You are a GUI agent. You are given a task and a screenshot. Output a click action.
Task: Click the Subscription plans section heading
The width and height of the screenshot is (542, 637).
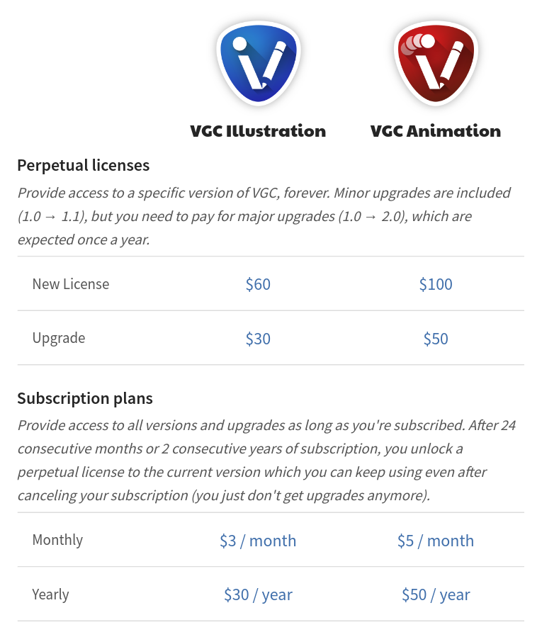pyautogui.click(x=85, y=398)
